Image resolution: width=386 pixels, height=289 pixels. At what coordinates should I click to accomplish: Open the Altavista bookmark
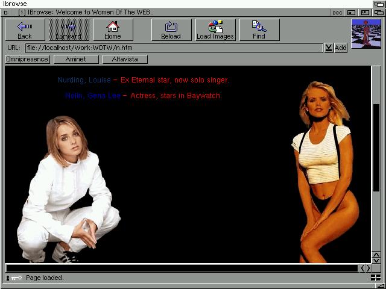125,59
